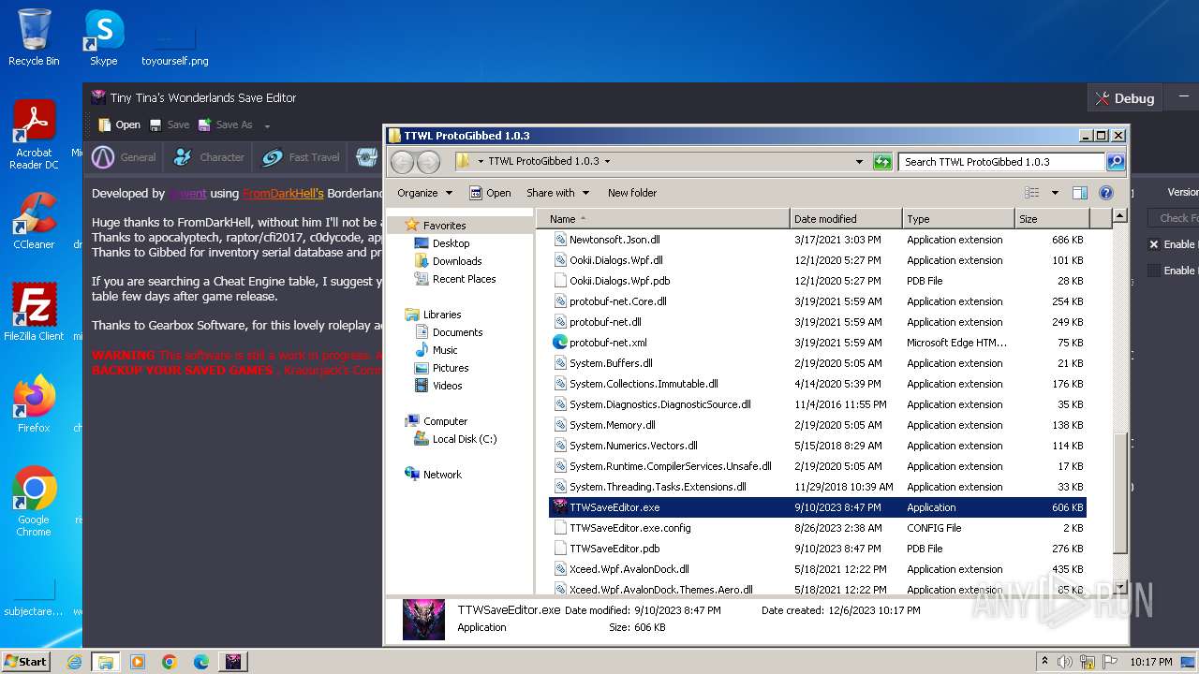The width and height of the screenshot is (1199, 674).
Task: Switch to the Character tab
Action: [x=208, y=157]
